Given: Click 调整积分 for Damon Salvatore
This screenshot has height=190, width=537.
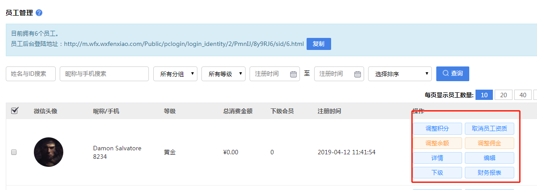Looking at the screenshot, I should pos(437,129).
